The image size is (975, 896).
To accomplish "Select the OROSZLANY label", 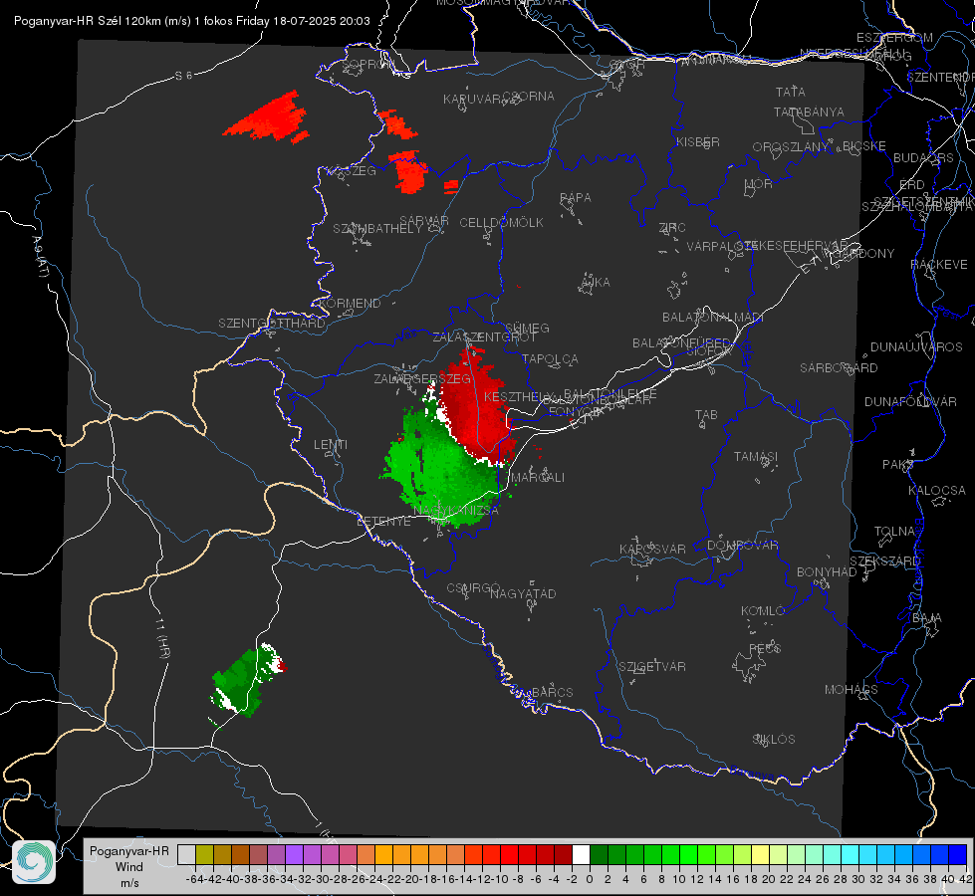I will click(791, 146).
